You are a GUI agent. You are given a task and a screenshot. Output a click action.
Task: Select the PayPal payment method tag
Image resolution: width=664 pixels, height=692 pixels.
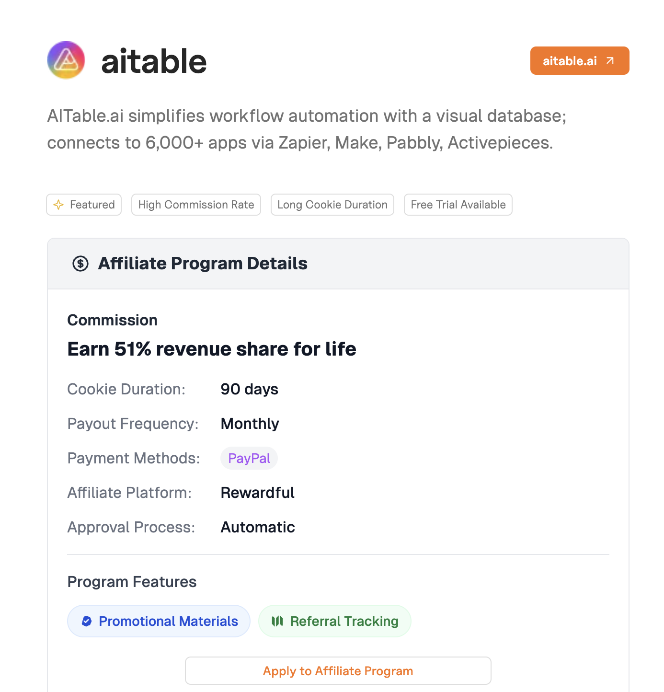click(x=249, y=458)
